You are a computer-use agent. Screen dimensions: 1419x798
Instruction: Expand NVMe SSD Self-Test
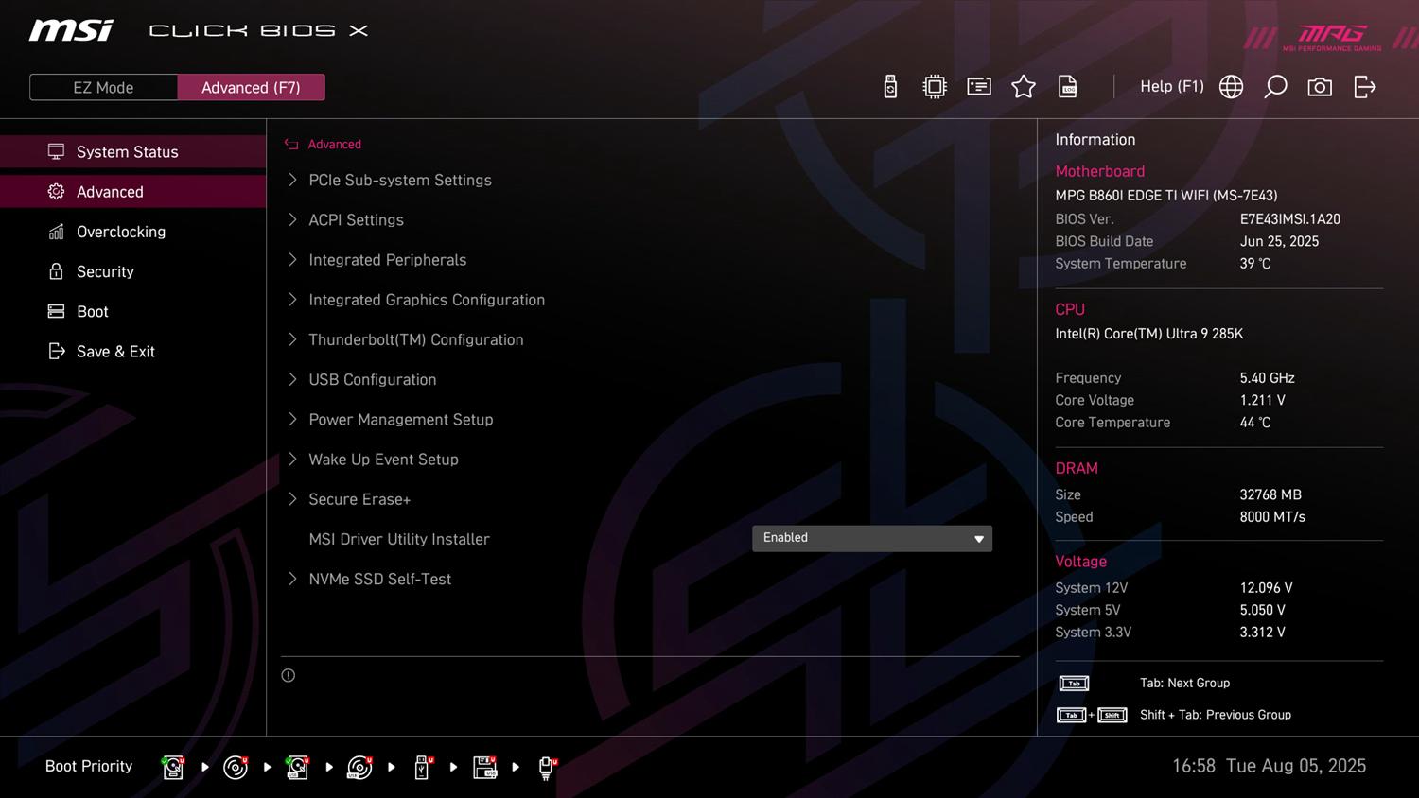pos(379,579)
